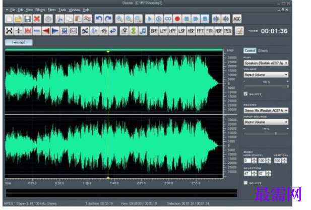Toggle the Select checkbox below the Selection fields

pyautogui.click(x=245, y=183)
